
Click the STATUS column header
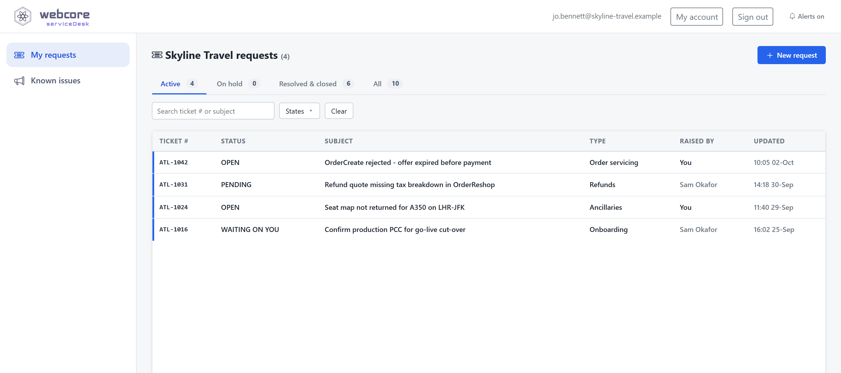[x=233, y=141]
